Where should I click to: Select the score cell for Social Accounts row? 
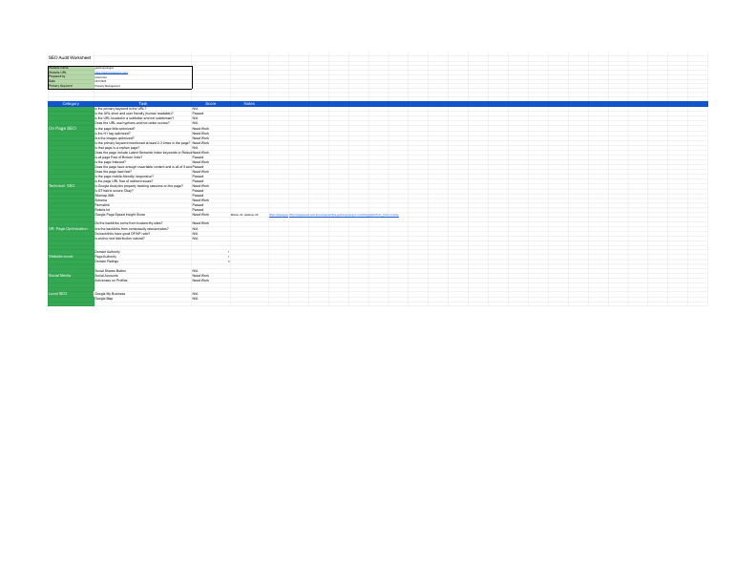[x=211, y=276]
